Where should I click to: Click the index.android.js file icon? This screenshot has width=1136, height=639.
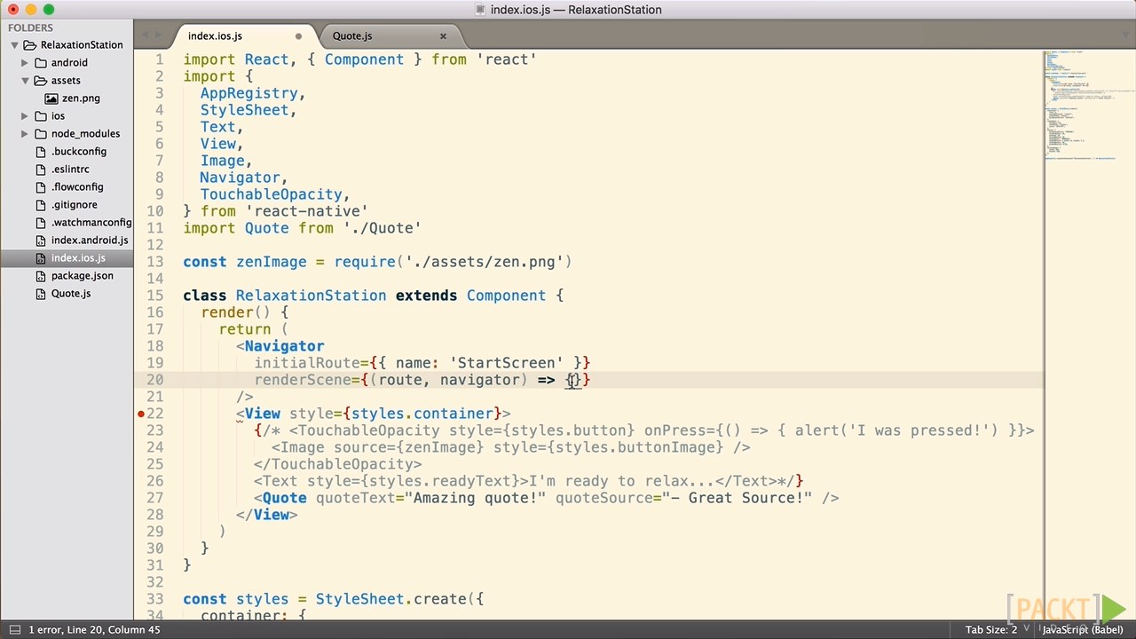pos(41,241)
